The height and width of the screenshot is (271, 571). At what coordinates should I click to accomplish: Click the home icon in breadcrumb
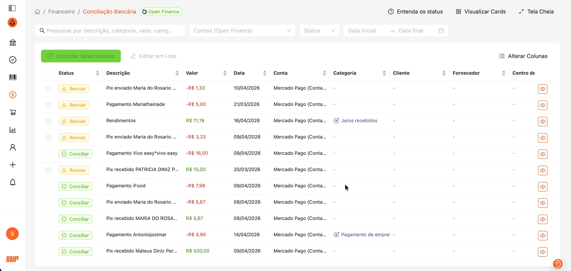[x=37, y=12]
